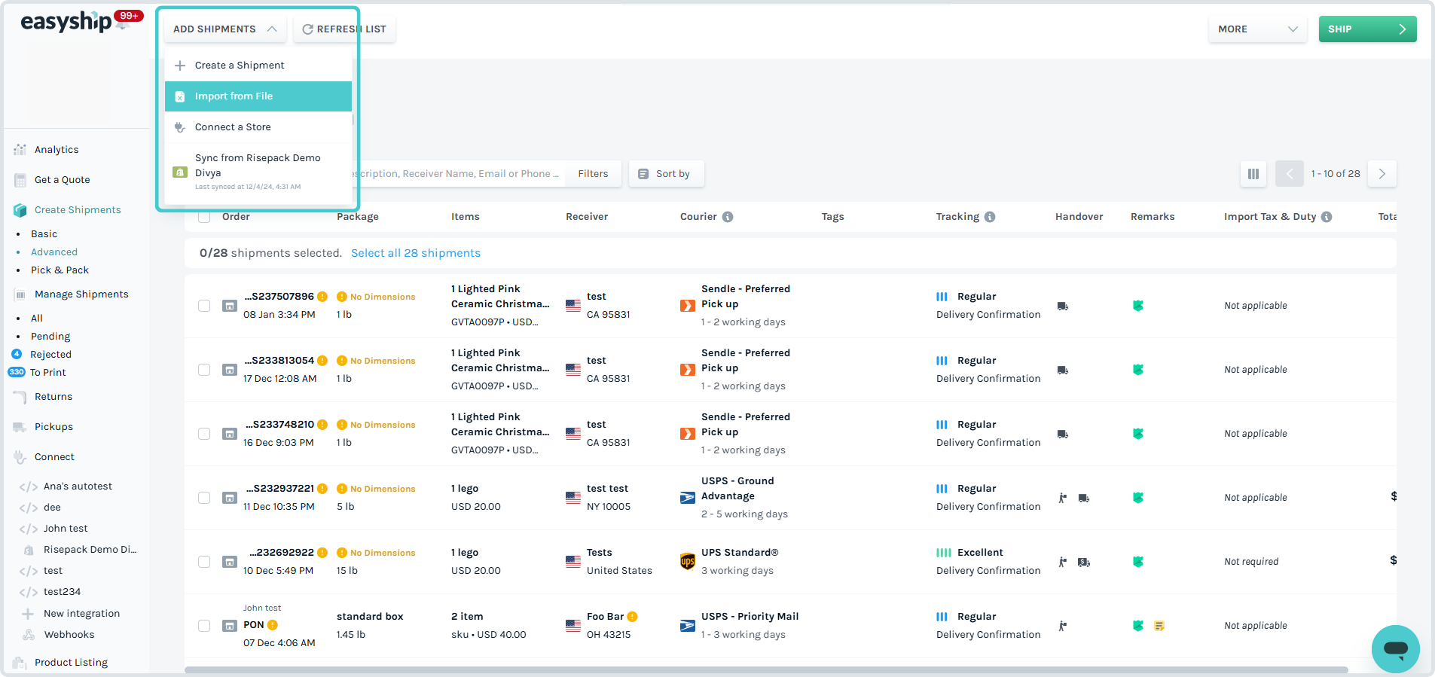Choose Connect a Store

coord(258,127)
